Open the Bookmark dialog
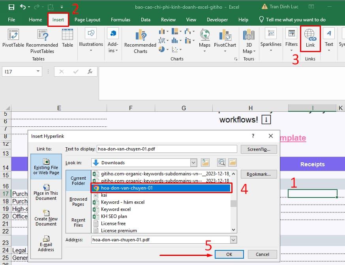Viewport: 345px width, 265px height. 259,174
